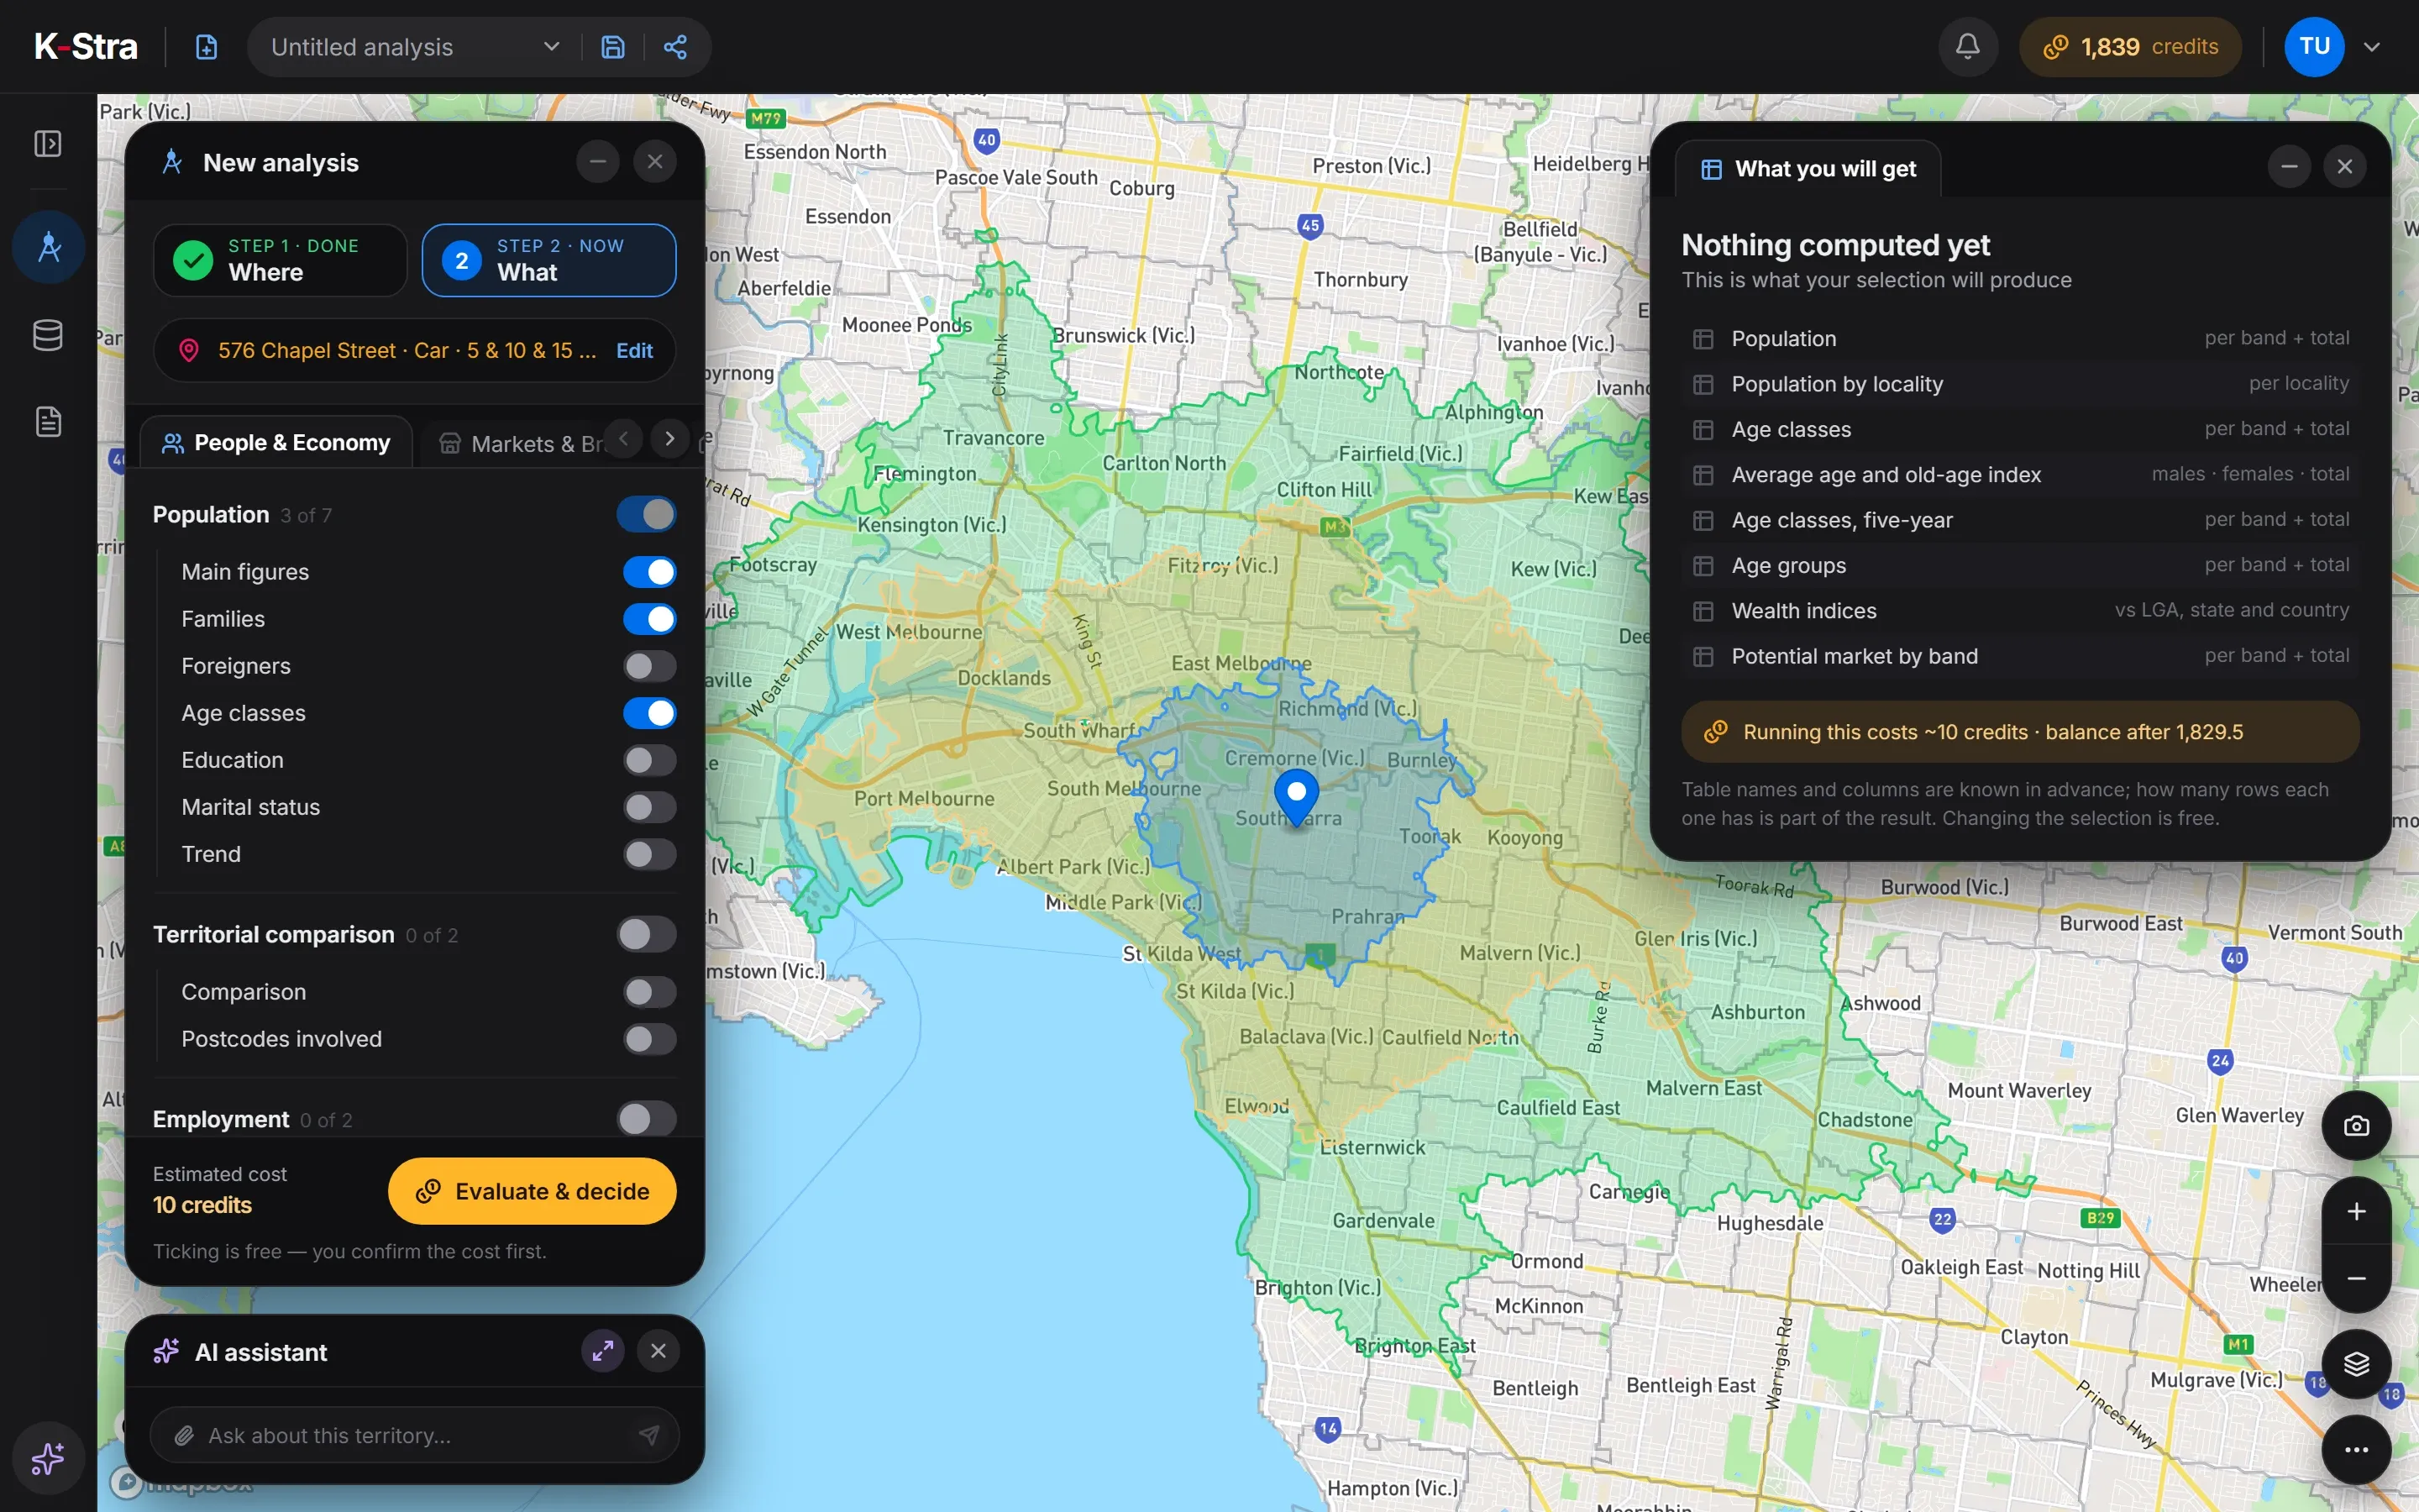The height and width of the screenshot is (1512, 2419).
Task: Click the Ask about this territory field
Action: pos(414,1435)
